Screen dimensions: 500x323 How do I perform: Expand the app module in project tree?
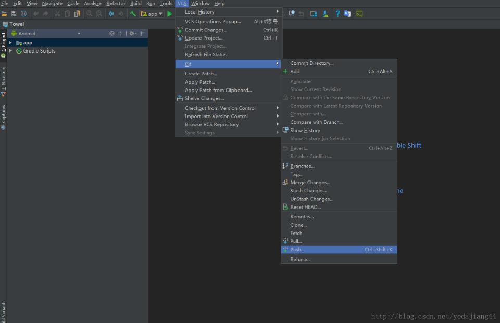[x=10, y=42]
